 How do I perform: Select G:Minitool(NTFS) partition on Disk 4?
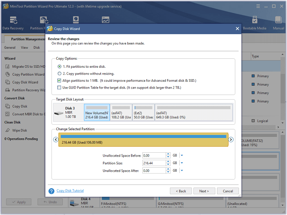click(191, 202)
